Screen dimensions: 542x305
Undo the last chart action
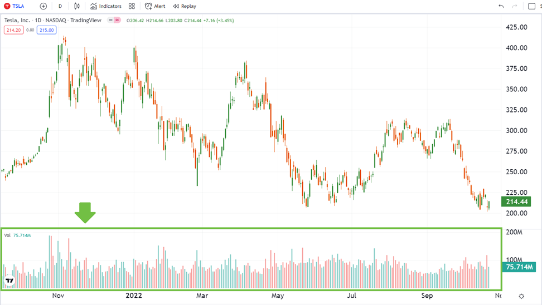point(501,6)
